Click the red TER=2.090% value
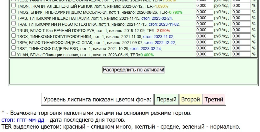 pyautogui.click(x=158, y=31)
